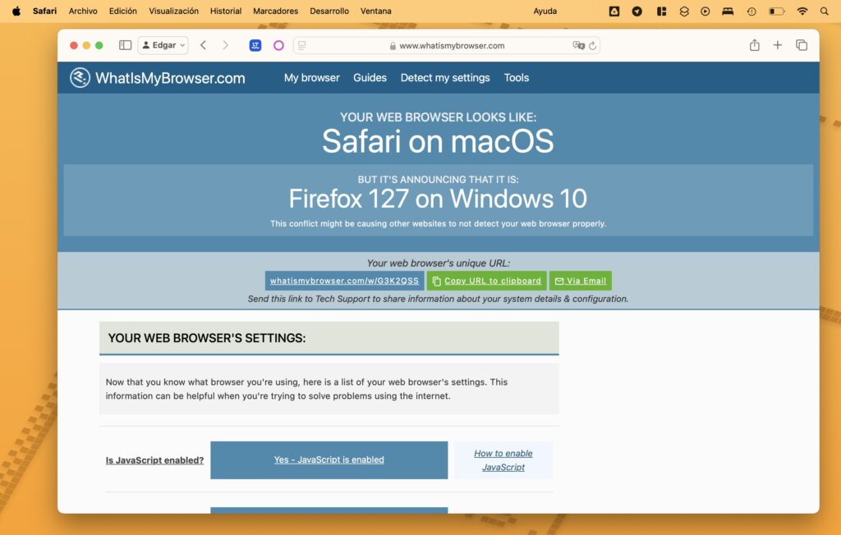The height and width of the screenshot is (535, 841).
Task: Open Spotlight search magnifier
Action: [825, 11]
